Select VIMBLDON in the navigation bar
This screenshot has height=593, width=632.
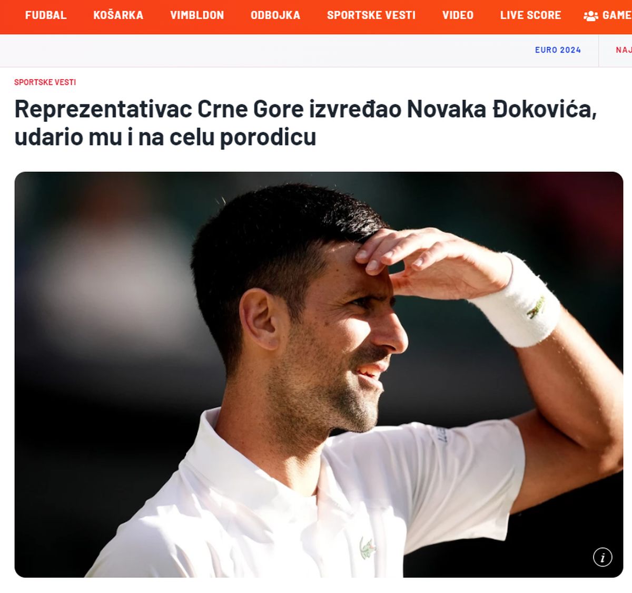point(197,15)
